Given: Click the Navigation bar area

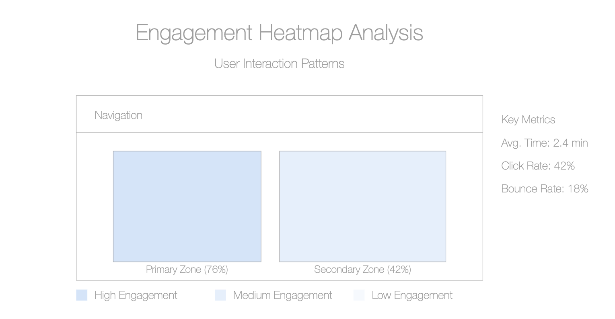Looking at the screenshot, I should (x=280, y=114).
